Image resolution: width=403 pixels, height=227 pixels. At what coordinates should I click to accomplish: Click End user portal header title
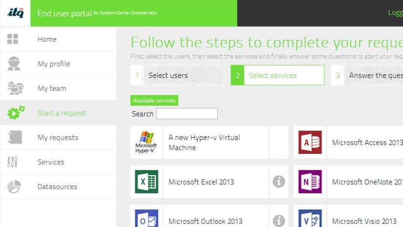tap(64, 13)
